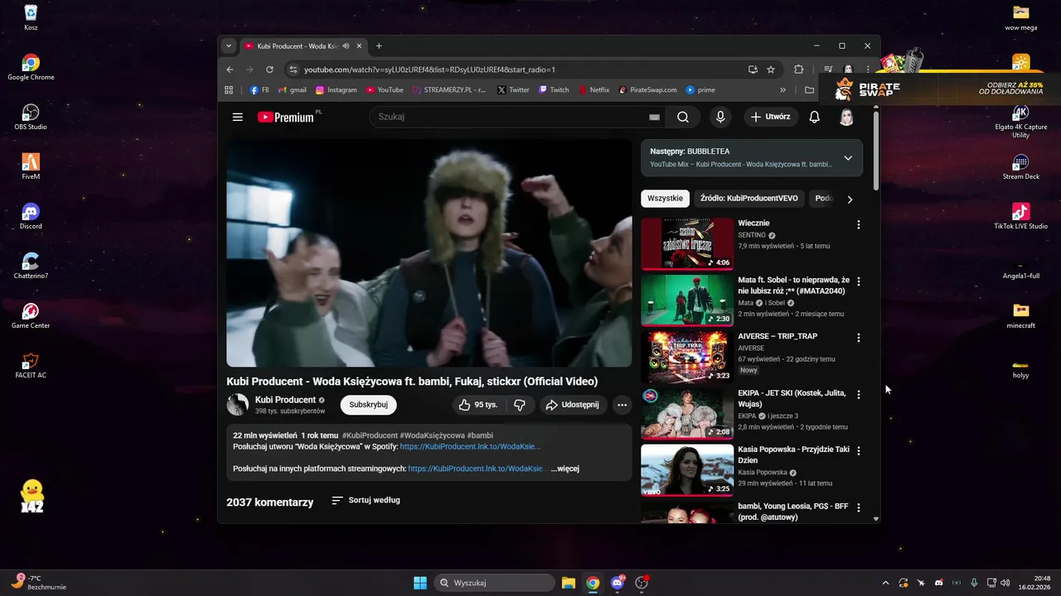Viewport: 1061px width, 596px height.
Task: Open the YouTube account avatar menu
Action: [846, 117]
